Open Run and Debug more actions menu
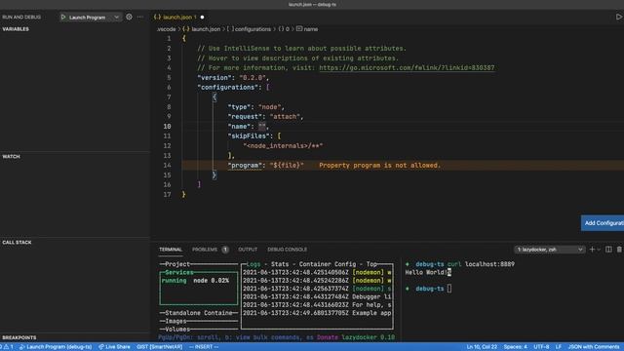Viewport: 624px width, 351px height. (140, 18)
